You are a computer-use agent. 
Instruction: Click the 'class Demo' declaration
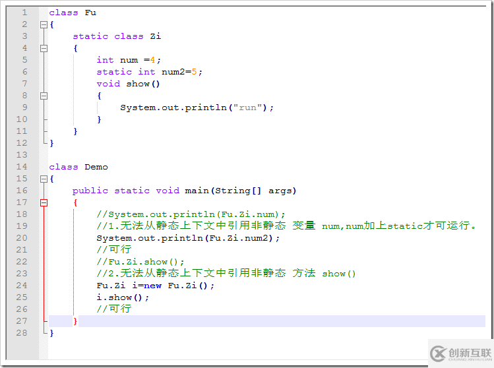point(78,167)
